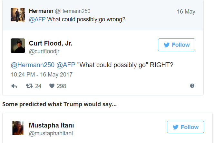The height and width of the screenshot is (143, 214).
Task: Click the 16 May date on the quoted tweet
Action: (186, 12)
